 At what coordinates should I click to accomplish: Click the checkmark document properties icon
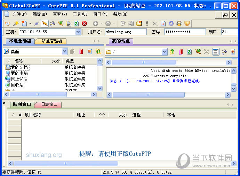coord(163,24)
